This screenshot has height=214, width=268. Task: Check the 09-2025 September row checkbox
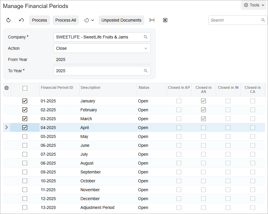(25, 172)
